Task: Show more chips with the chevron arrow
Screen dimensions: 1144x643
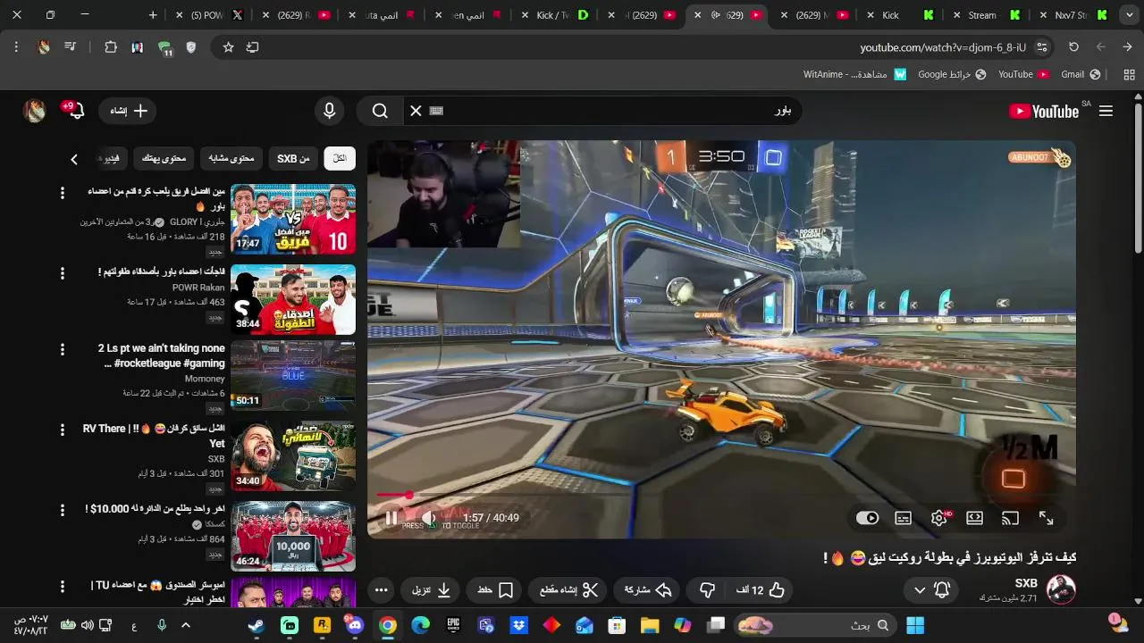Action: [74, 159]
